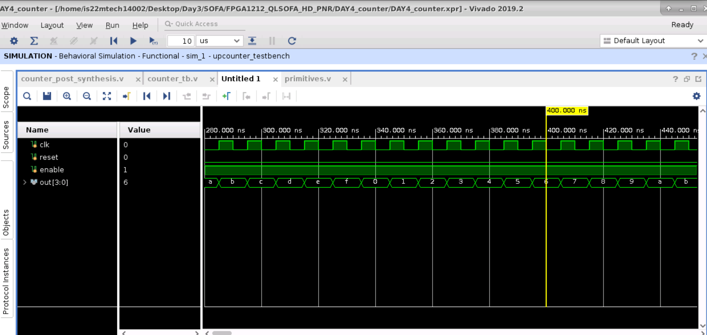Click the Restart simulation icon

pos(114,41)
